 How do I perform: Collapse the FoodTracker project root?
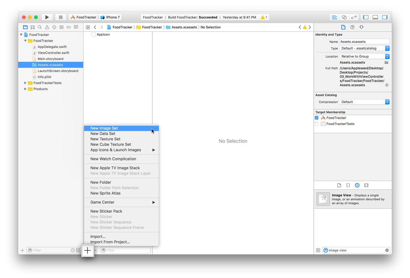(x=21, y=35)
